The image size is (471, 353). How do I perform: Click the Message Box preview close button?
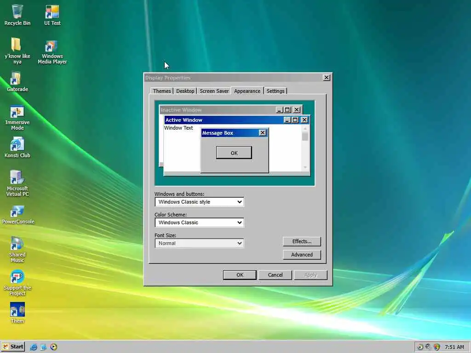point(262,133)
